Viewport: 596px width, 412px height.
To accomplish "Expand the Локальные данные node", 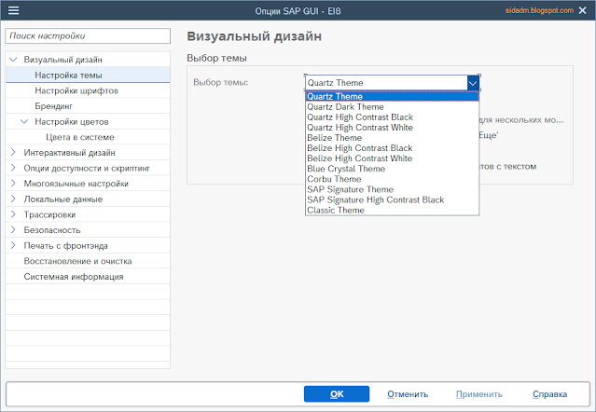I will tap(13, 199).
